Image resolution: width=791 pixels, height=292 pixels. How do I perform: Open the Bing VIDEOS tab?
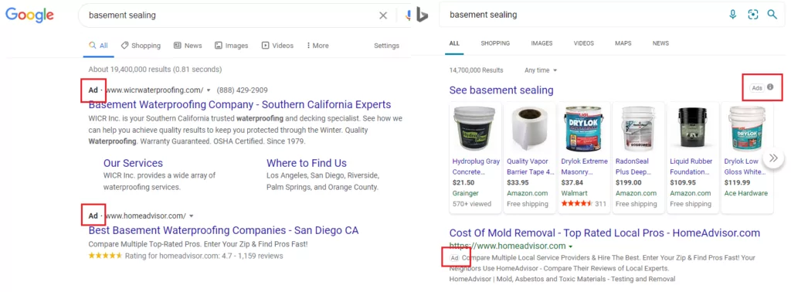pos(584,43)
